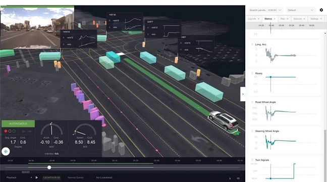Screen dimensions: 327x182
Task: Click the left turn signal arrow
Action: pos(24,131)
